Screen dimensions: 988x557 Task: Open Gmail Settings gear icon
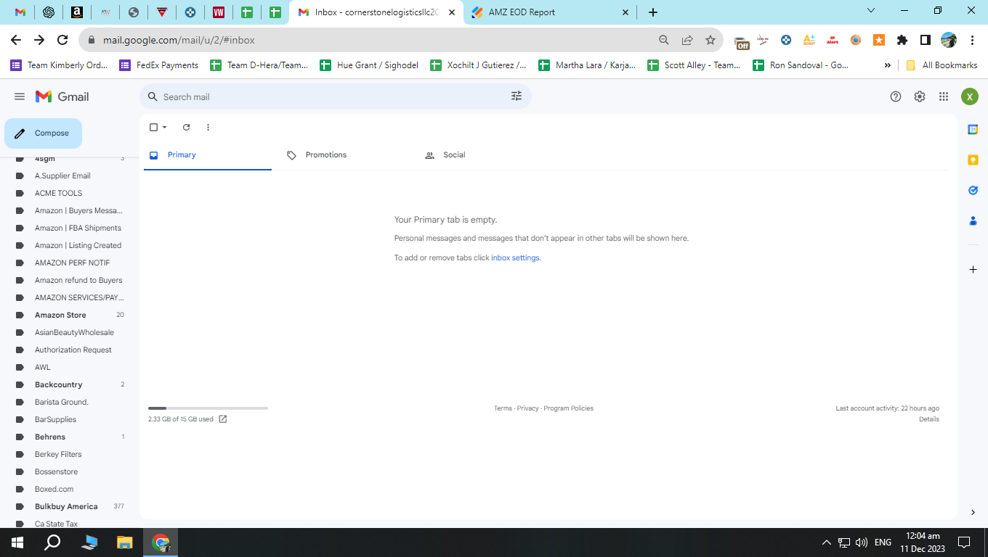click(920, 96)
